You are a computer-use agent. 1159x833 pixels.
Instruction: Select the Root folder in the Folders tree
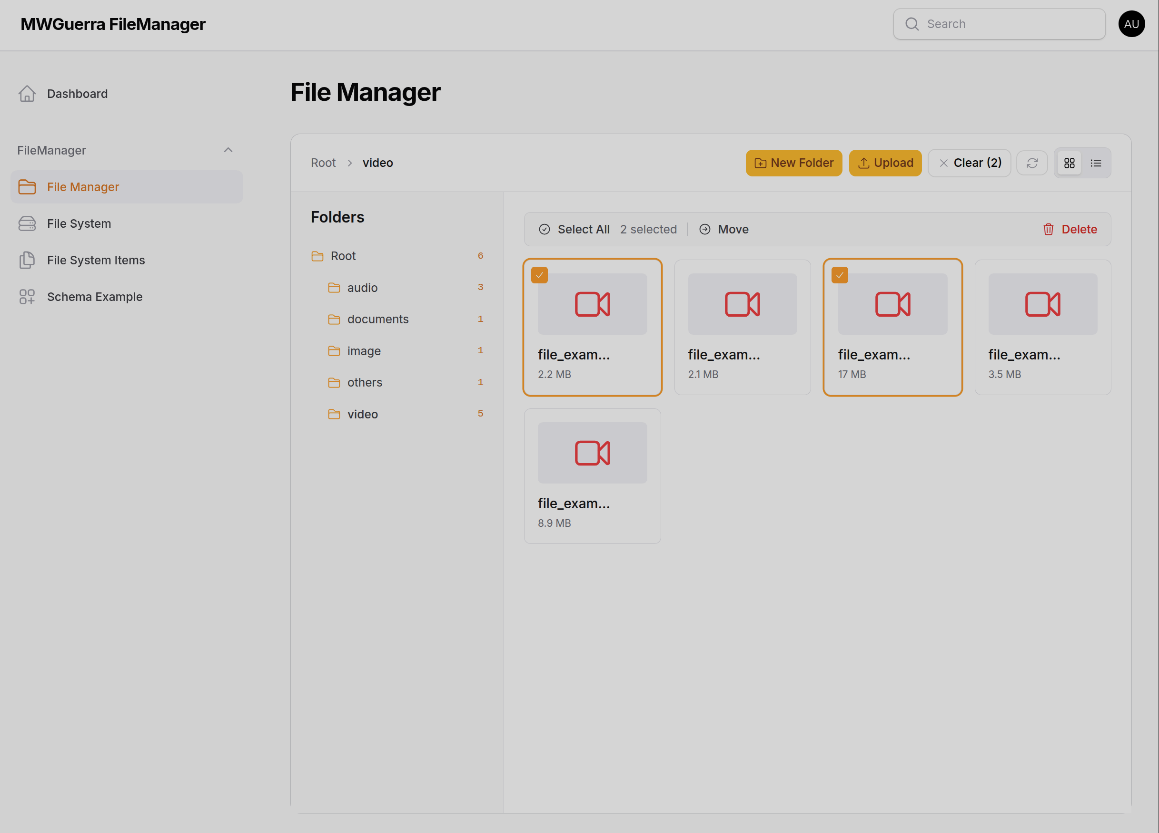point(343,256)
